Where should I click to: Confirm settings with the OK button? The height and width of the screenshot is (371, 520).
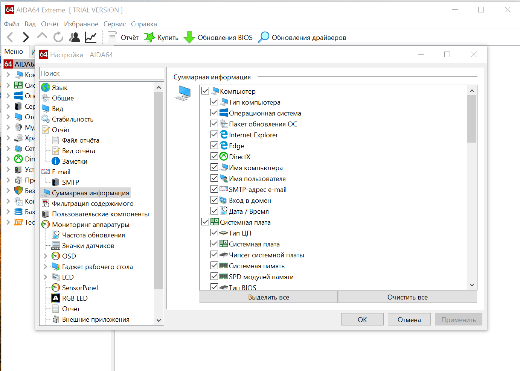[362, 319]
